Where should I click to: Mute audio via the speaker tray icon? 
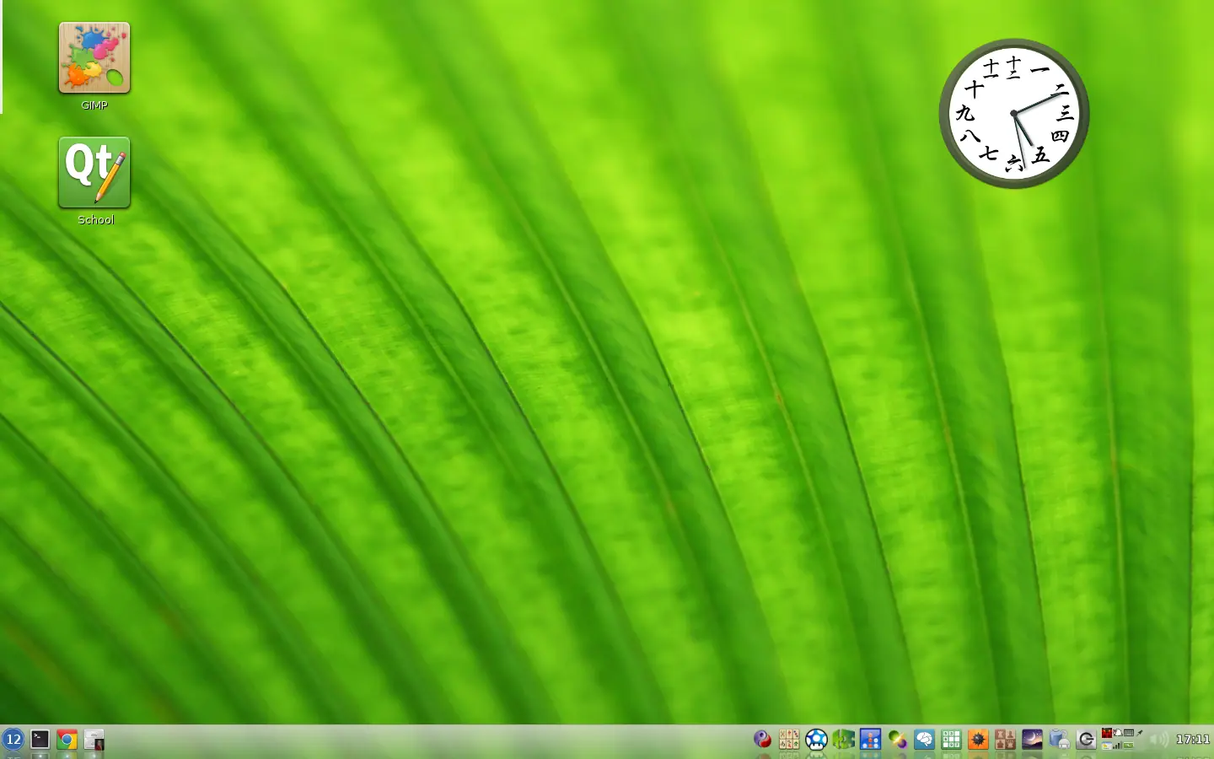tap(1158, 739)
